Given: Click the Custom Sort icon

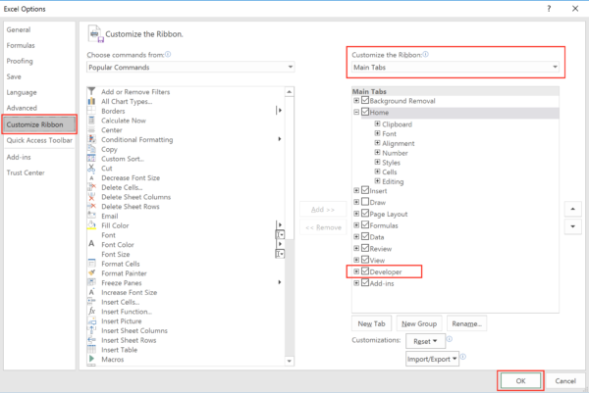Looking at the screenshot, I should point(91,159).
